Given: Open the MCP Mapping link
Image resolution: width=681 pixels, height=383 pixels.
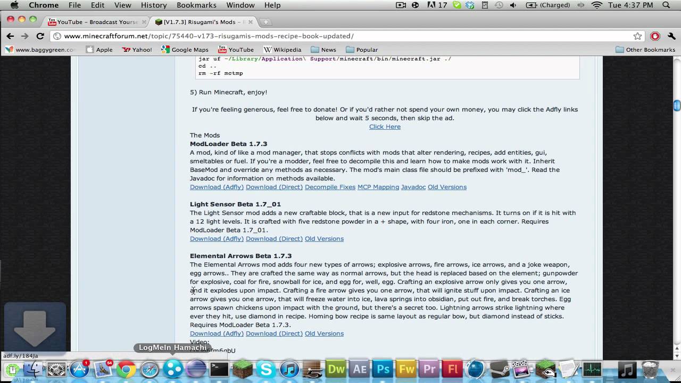Looking at the screenshot, I should [x=378, y=187].
